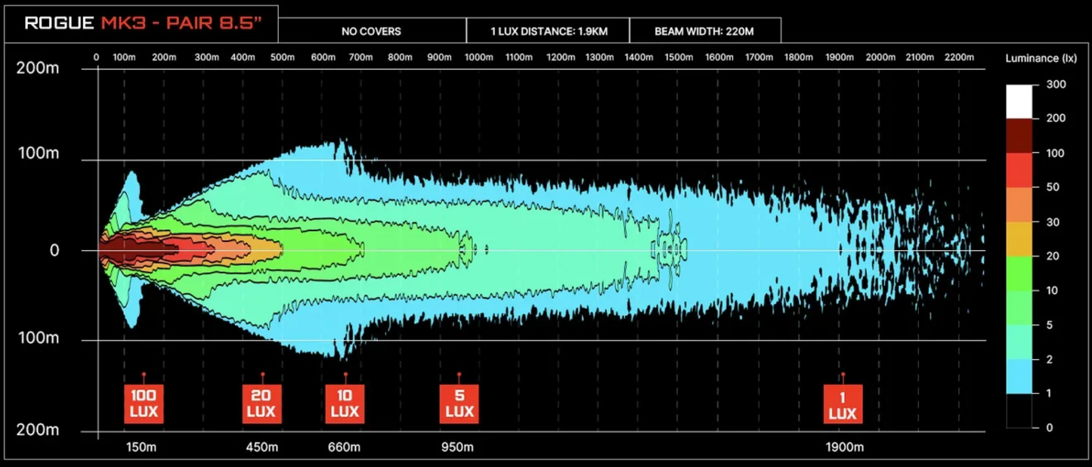Click the upper 200m vertical axis label

(x=37, y=67)
